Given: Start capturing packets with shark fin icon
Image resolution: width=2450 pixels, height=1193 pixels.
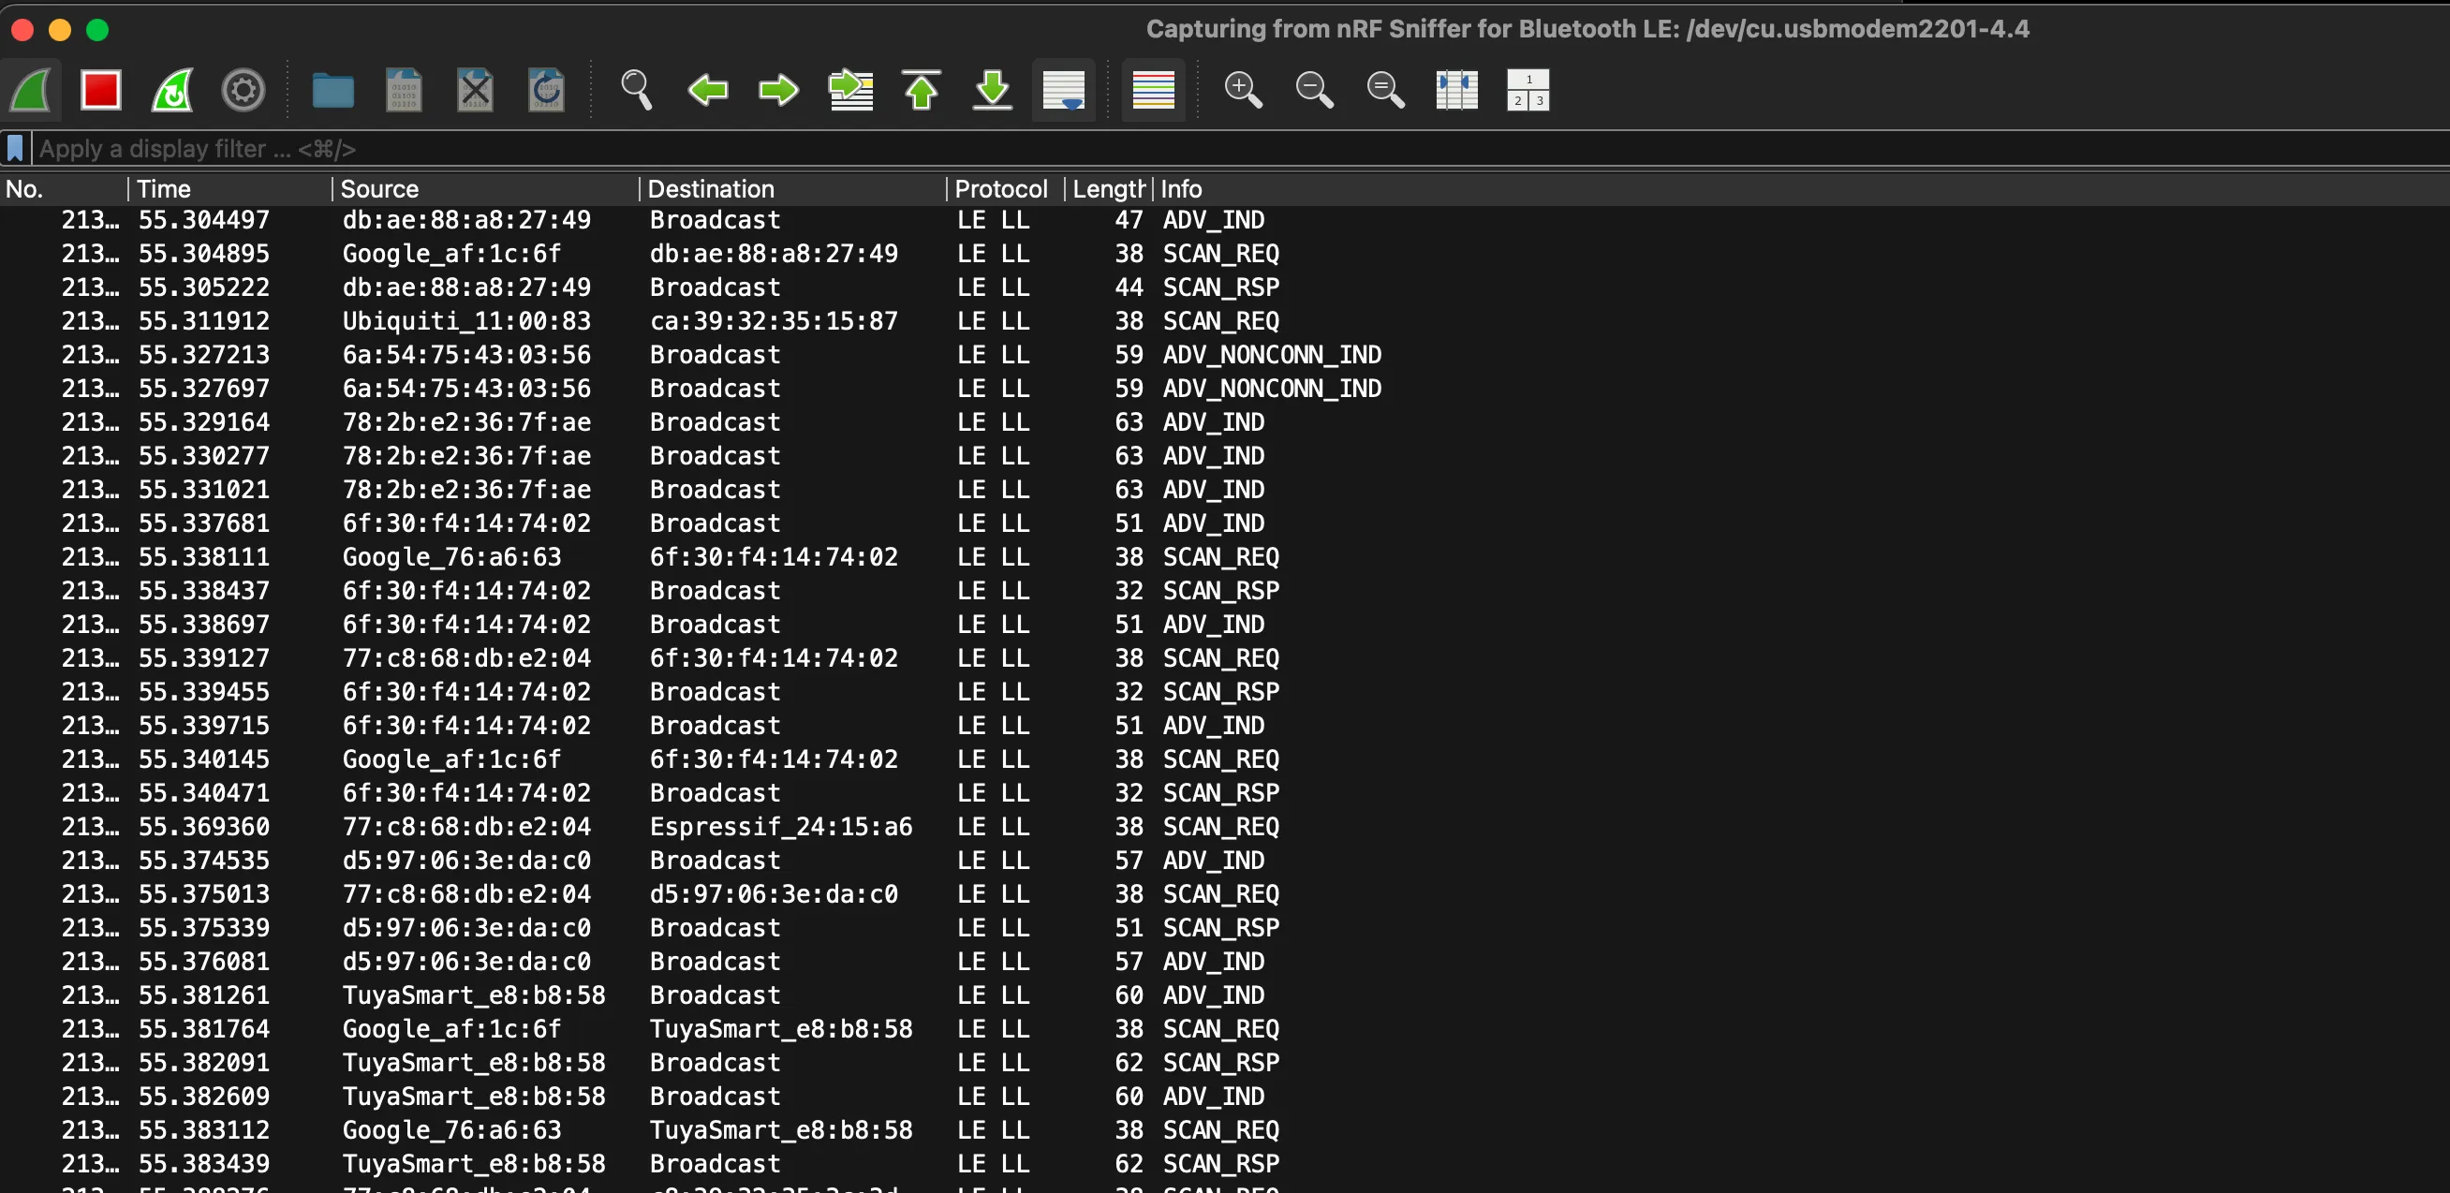Looking at the screenshot, I should pyautogui.click(x=32, y=91).
